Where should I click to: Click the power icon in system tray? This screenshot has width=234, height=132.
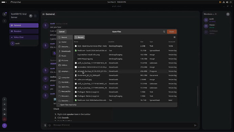click(x=231, y=2)
